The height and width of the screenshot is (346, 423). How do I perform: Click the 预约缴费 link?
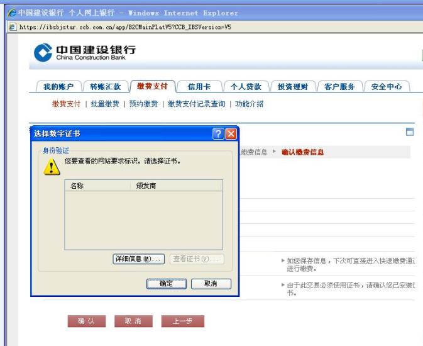coord(143,104)
